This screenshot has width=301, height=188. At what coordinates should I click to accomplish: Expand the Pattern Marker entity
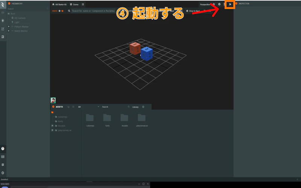[x=8, y=26]
